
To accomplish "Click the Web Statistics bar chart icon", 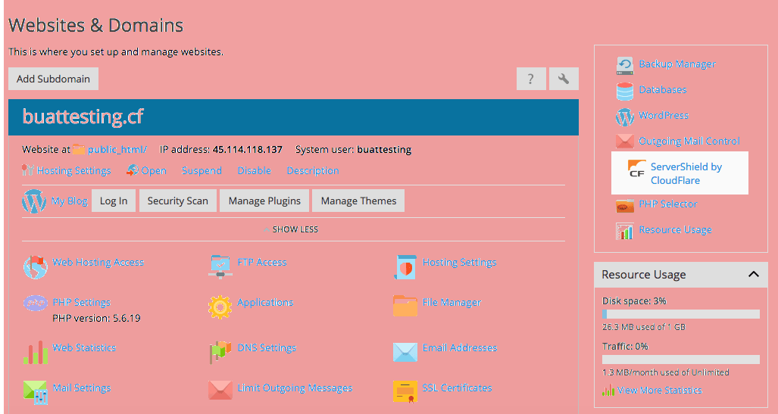I will 36,353.
